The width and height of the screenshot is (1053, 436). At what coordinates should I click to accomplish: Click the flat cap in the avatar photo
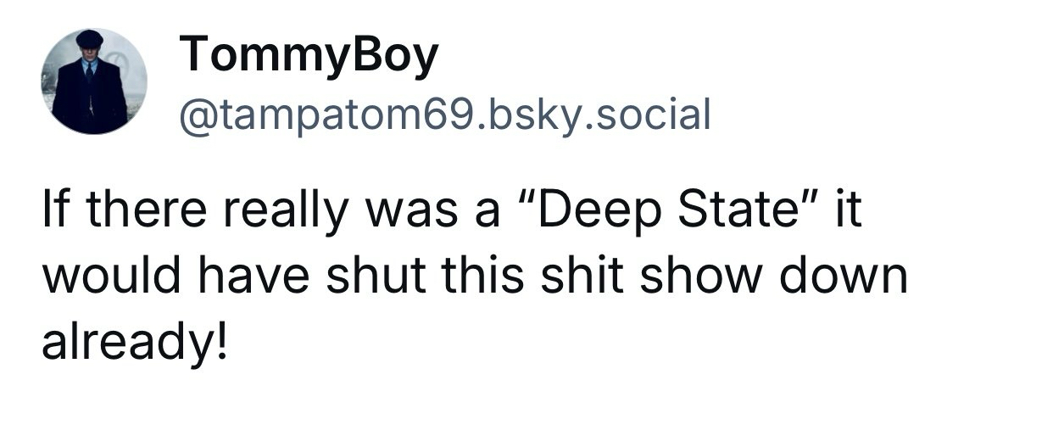pyautogui.click(x=89, y=38)
